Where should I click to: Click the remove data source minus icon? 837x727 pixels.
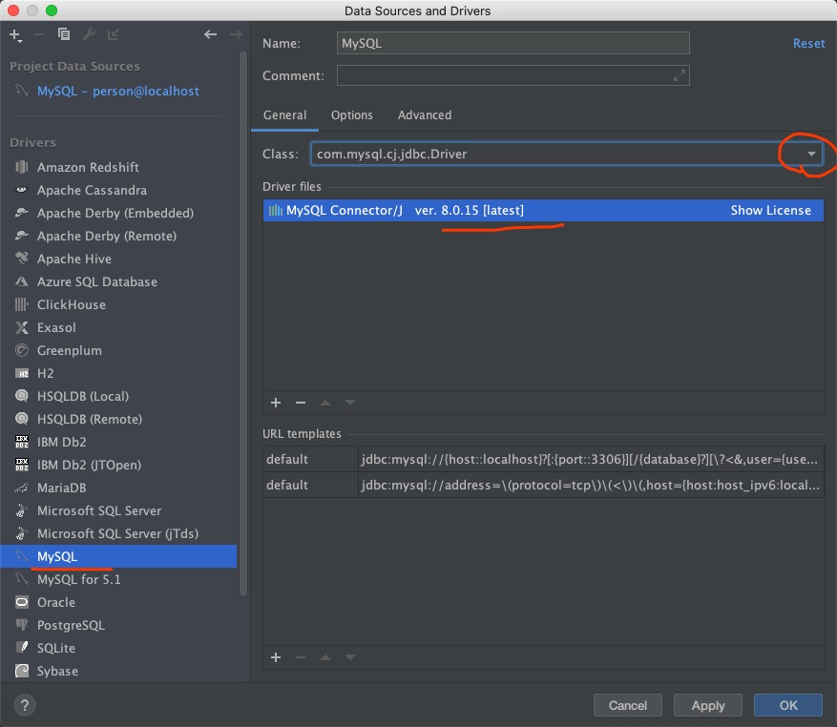(39, 34)
